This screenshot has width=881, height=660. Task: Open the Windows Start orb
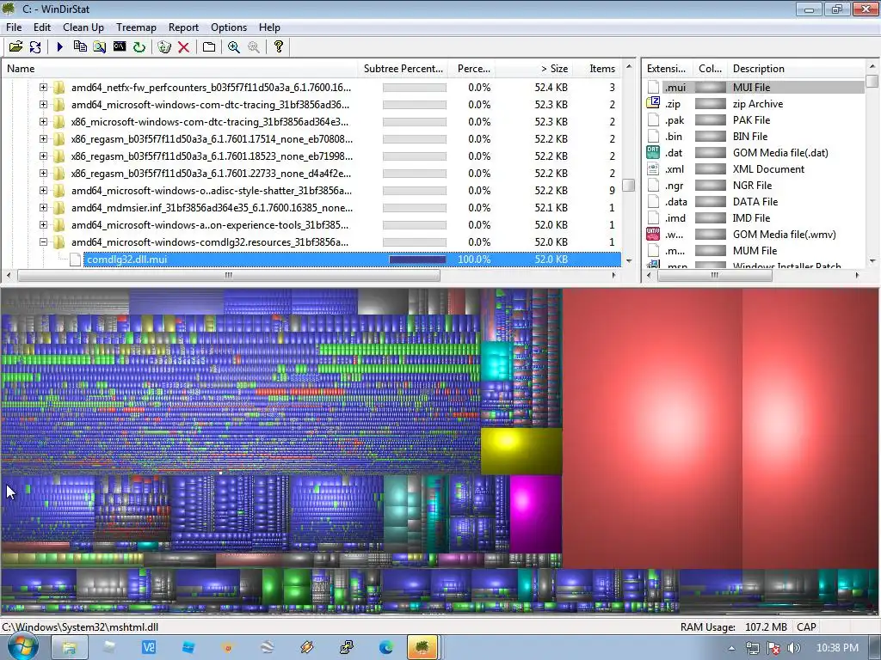point(22,646)
